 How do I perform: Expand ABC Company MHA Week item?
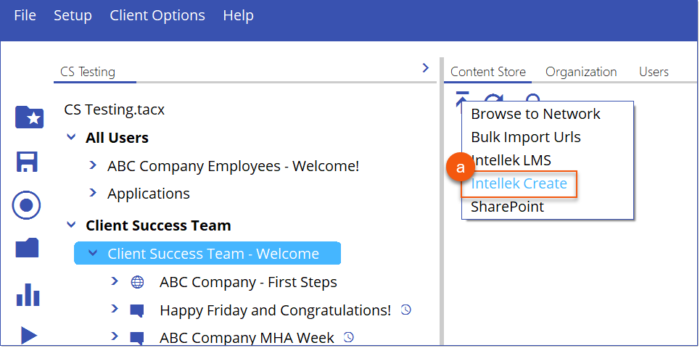click(x=115, y=336)
